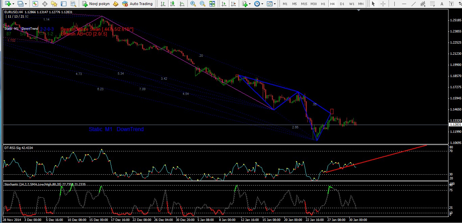Switch to the M5 timeframe

[295, 4]
